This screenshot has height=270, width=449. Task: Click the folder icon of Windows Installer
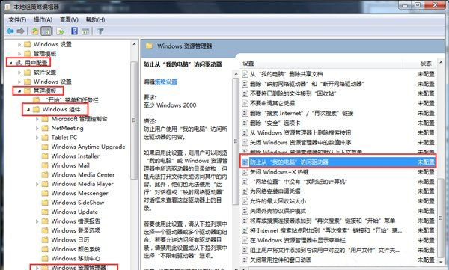(45, 156)
